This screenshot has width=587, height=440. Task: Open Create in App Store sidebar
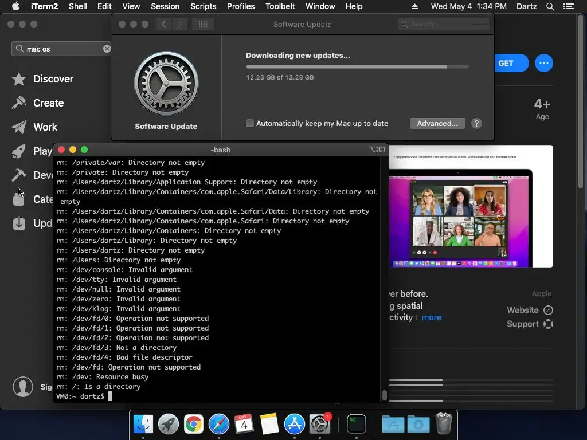[x=37, y=103]
